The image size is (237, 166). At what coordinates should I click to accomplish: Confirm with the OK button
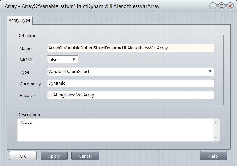click(x=23, y=156)
